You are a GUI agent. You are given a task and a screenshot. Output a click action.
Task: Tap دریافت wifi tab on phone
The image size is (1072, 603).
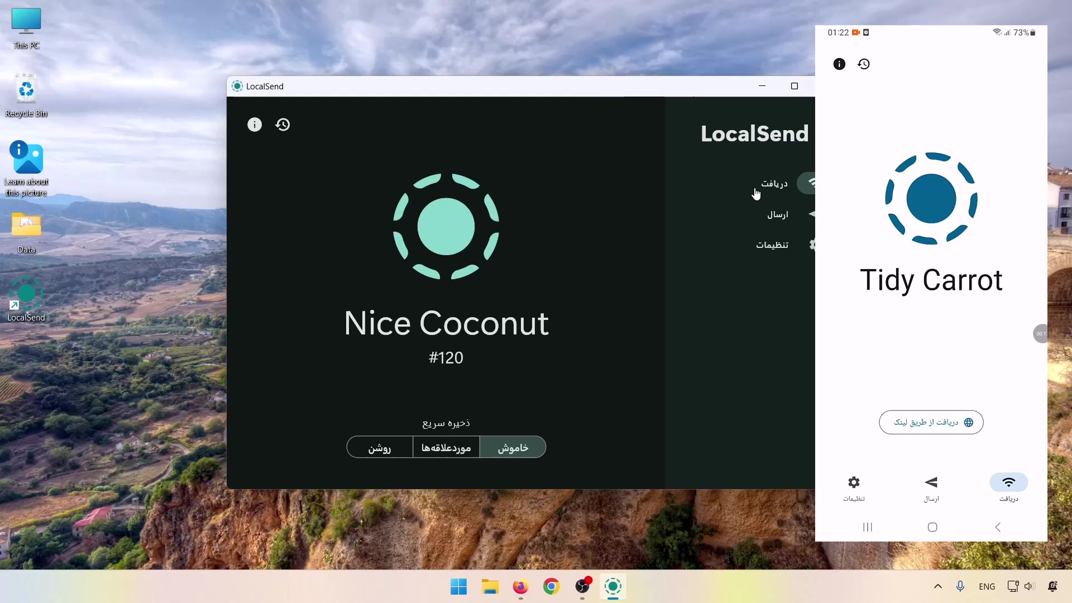(x=1008, y=489)
